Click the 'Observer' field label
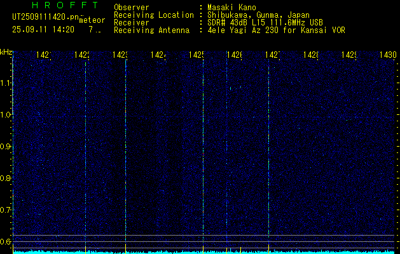 pos(132,8)
